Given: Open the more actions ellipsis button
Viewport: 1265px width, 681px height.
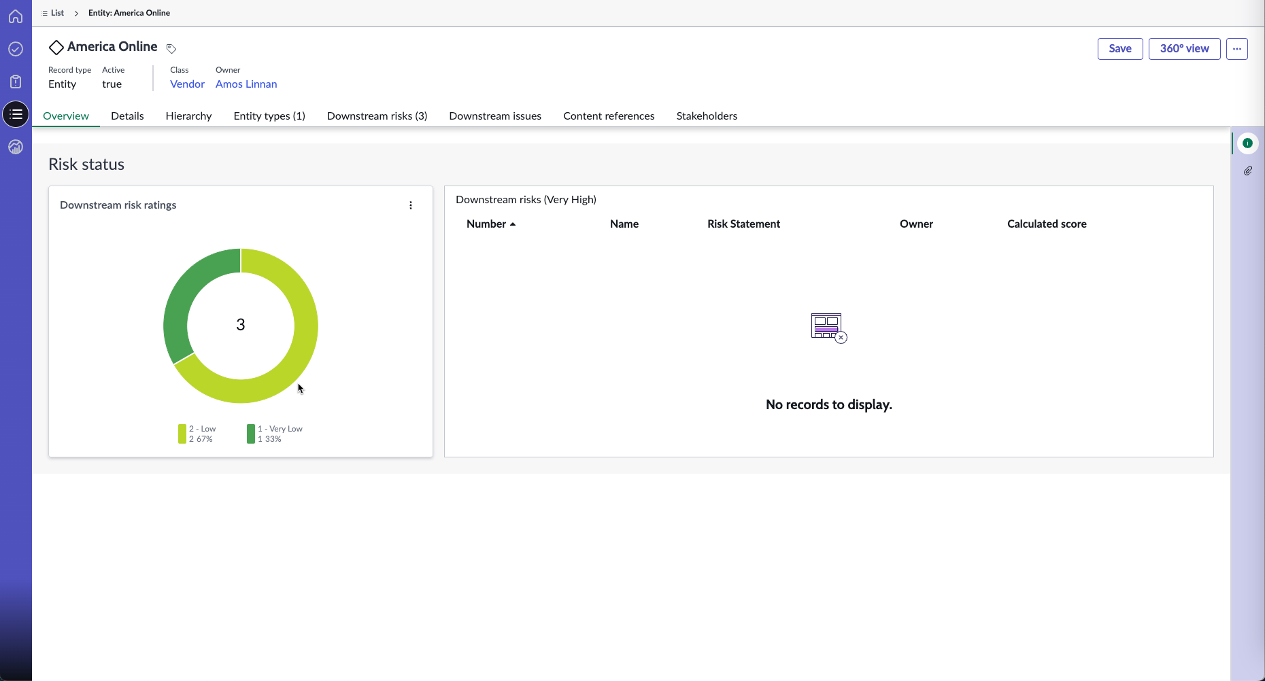Looking at the screenshot, I should pos(1237,49).
